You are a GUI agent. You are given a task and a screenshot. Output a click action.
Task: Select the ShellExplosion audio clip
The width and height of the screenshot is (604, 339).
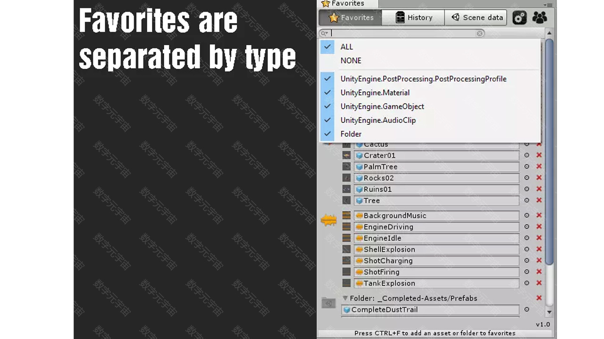[x=436, y=250]
